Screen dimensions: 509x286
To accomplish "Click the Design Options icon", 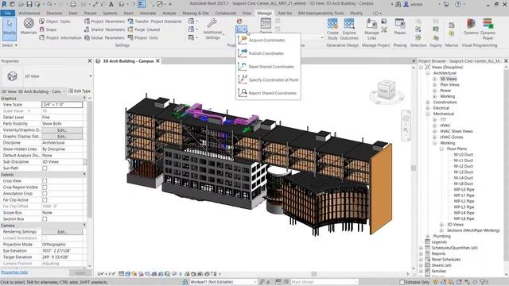I will tap(266, 23).
